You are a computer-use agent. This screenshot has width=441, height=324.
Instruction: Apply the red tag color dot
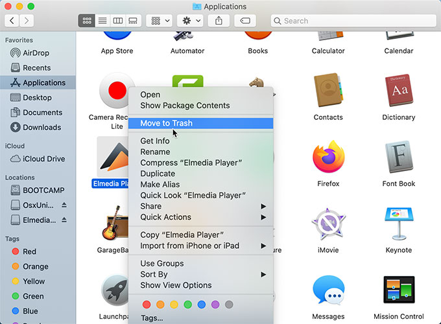click(x=146, y=304)
